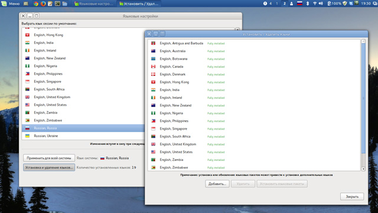Image resolution: width=378 pixels, height=213 pixels.
Task: Select English, Canada in the install dialog
Action: (x=255, y=67)
